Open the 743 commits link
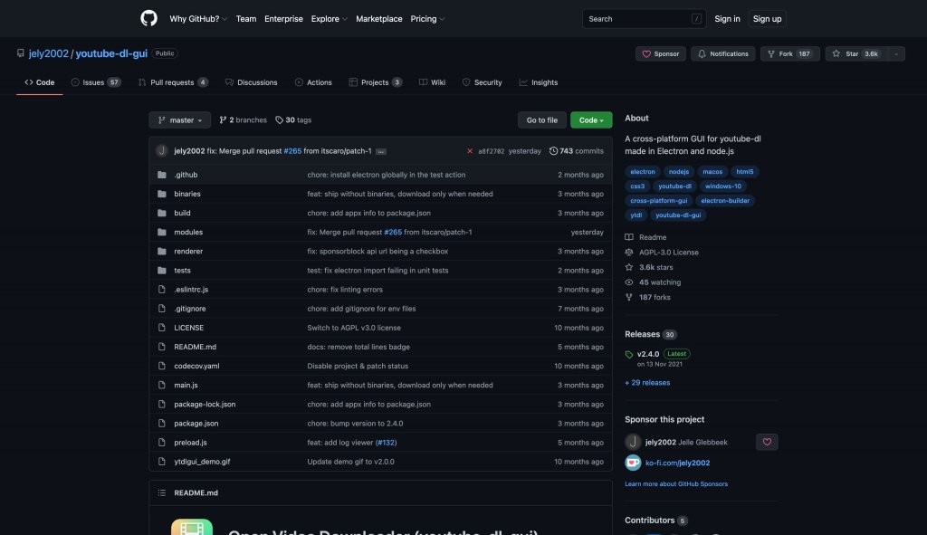The image size is (927, 535). pyautogui.click(x=577, y=151)
